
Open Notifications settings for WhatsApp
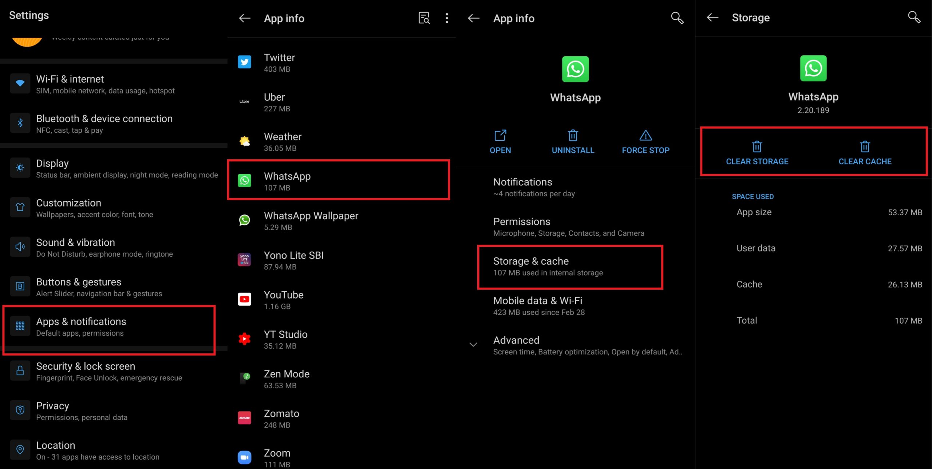coord(575,187)
